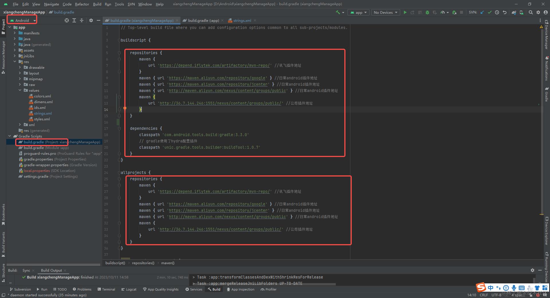Open the app run configuration dropdown

358,12
